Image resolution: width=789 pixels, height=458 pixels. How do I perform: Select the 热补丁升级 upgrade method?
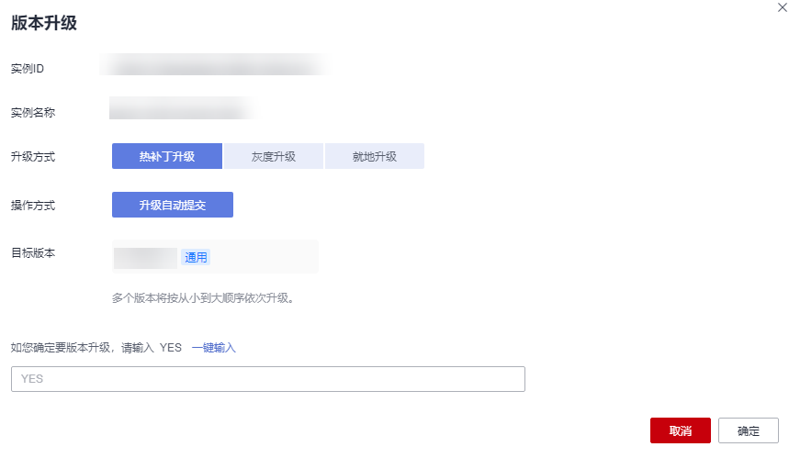[x=167, y=156]
